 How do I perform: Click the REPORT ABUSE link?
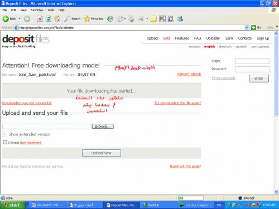coord(189,74)
